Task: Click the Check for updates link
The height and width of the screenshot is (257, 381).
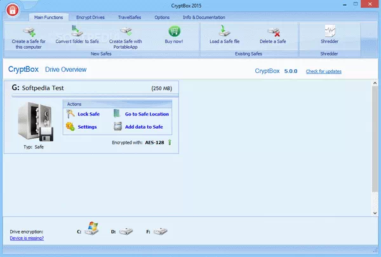Action: 323,71
